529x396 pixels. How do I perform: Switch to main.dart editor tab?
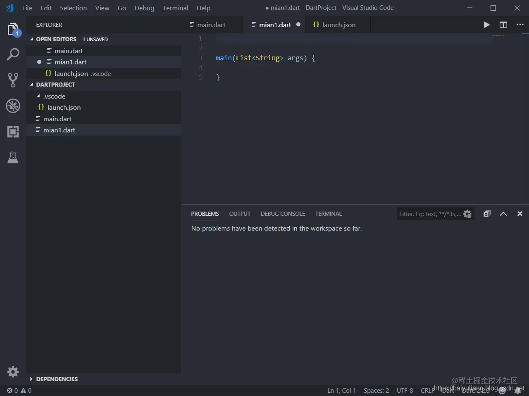(x=212, y=25)
